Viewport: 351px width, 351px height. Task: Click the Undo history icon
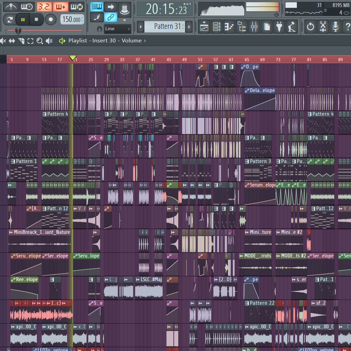(x=310, y=26)
